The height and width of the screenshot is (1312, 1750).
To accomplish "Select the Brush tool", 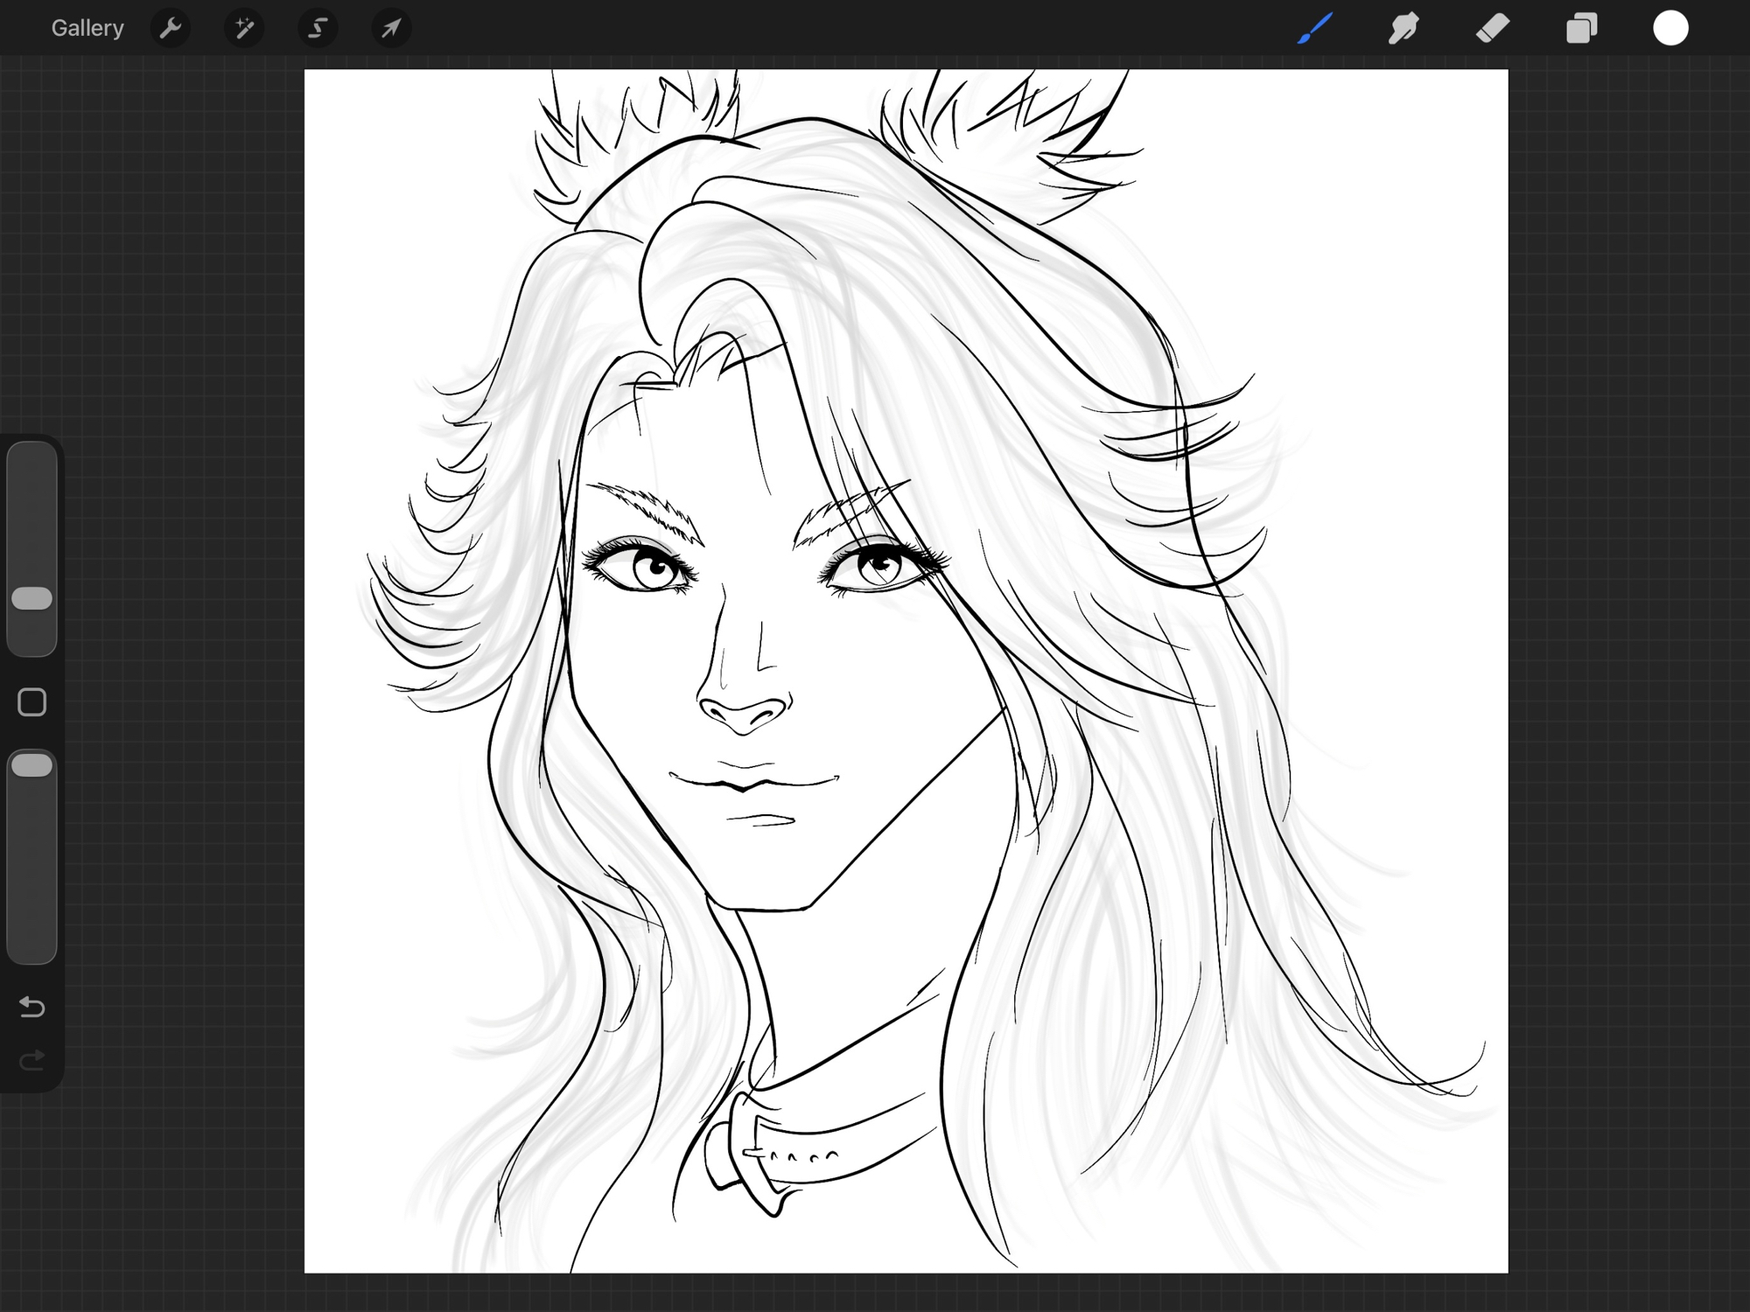I will point(1315,28).
